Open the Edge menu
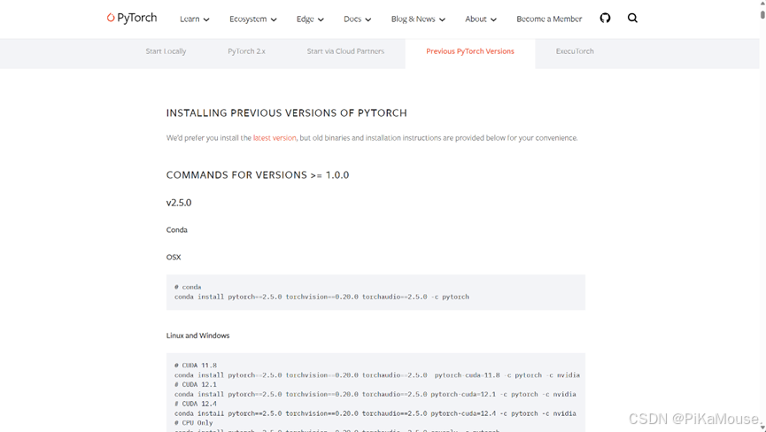 point(305,19)
